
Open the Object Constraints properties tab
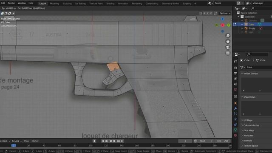[235, 125]
